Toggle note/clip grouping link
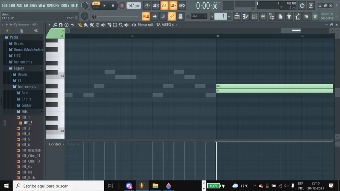Image resolution: width=340 pixels, height=191 pixels. 172,16
